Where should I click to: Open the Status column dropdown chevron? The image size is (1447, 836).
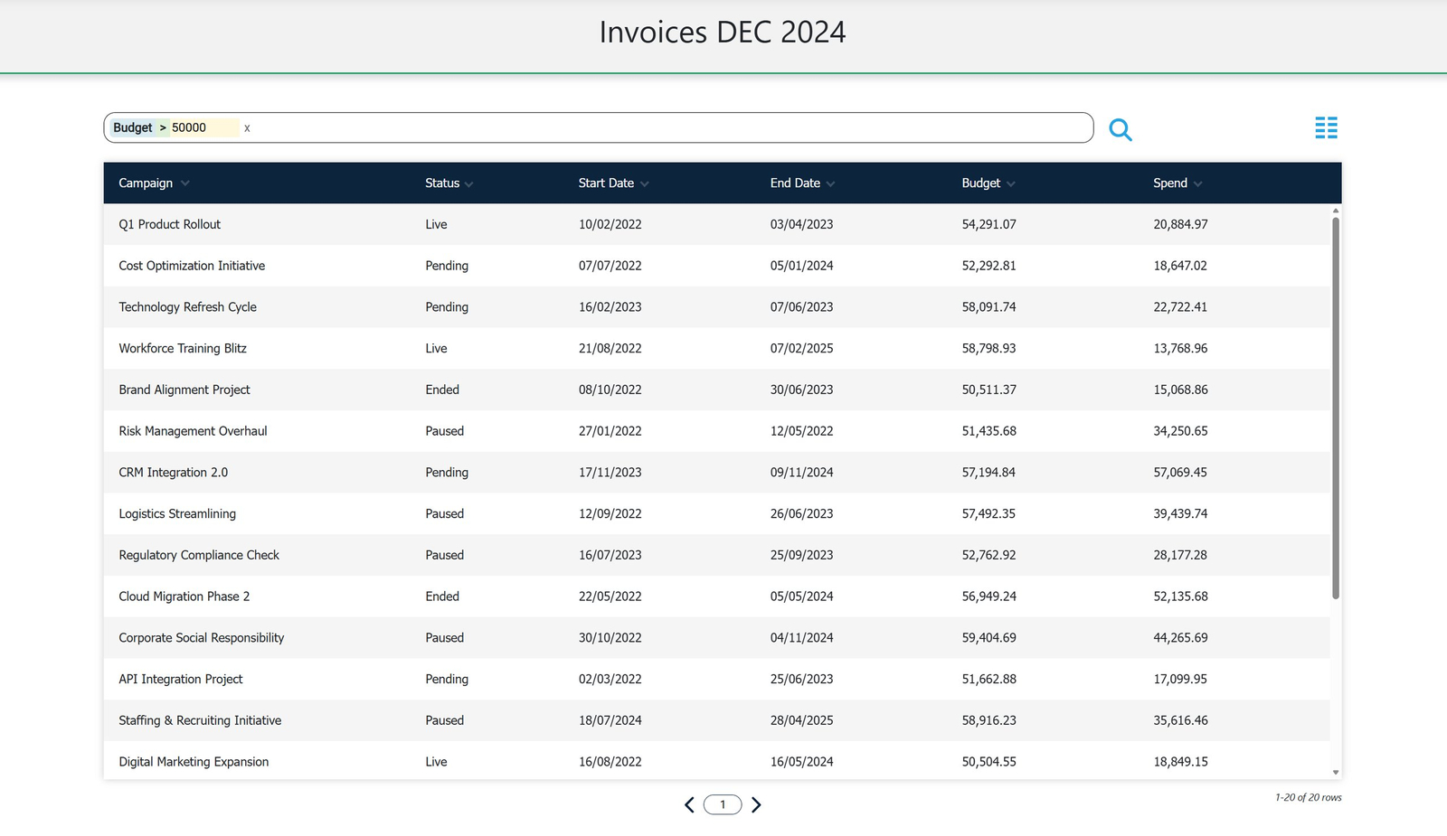(469, 183)
